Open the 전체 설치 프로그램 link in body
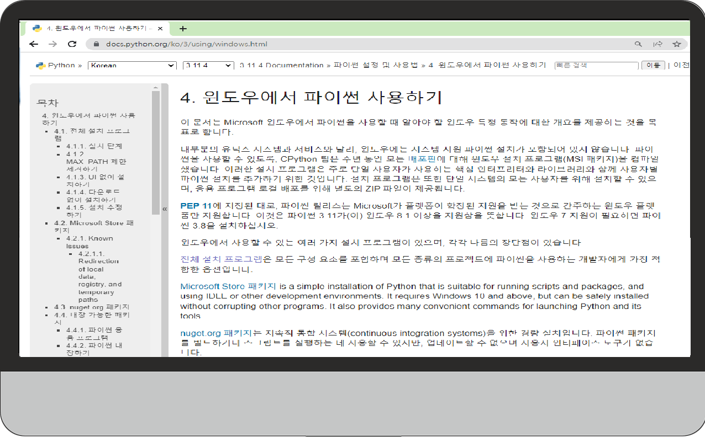 click(x=222, y=259)
